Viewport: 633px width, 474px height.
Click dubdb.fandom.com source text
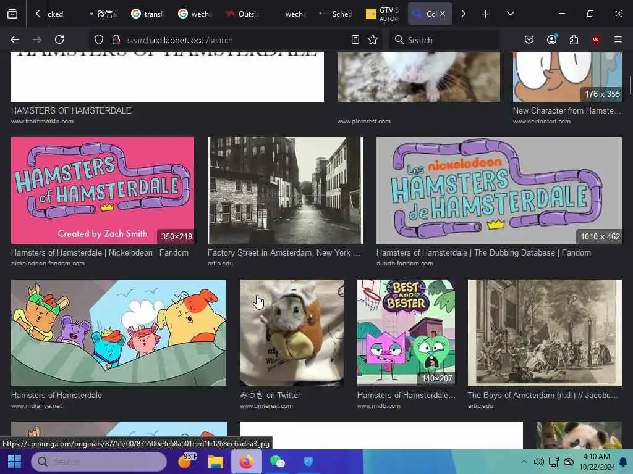pos(404,263)
